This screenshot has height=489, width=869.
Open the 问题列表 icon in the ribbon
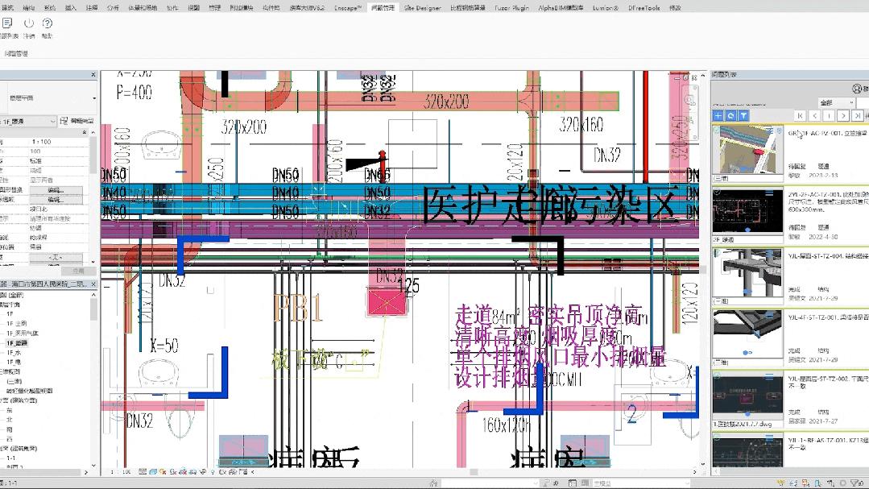(7, 23)
